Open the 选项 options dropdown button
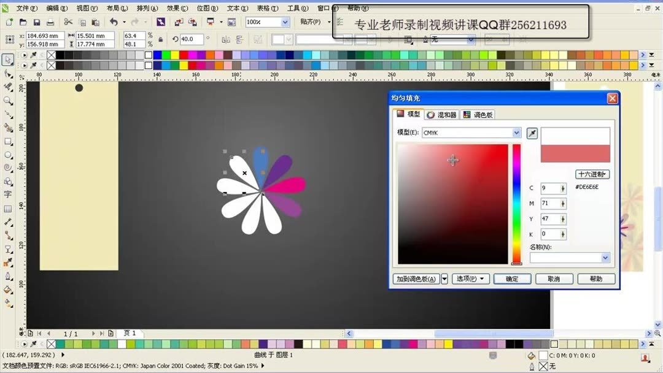Screen dimensions: 663x373 [x=470, y=279]
